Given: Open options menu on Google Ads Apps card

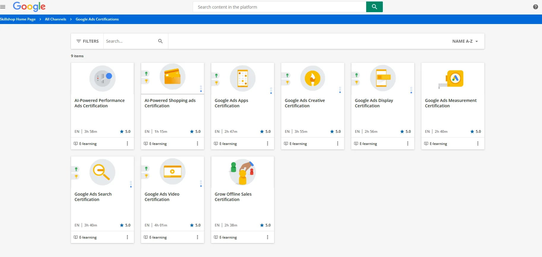Looking at the screenshot, I should 268,143.
